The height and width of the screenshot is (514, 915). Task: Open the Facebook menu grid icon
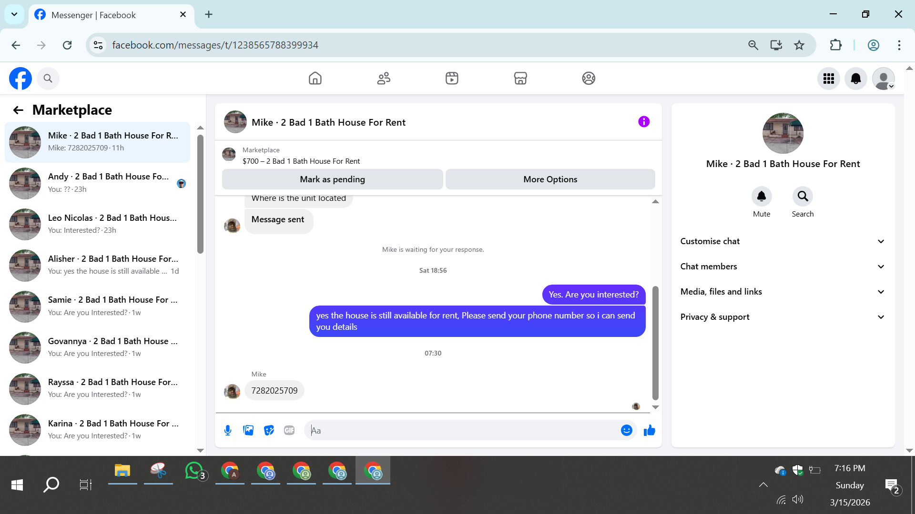829,79
